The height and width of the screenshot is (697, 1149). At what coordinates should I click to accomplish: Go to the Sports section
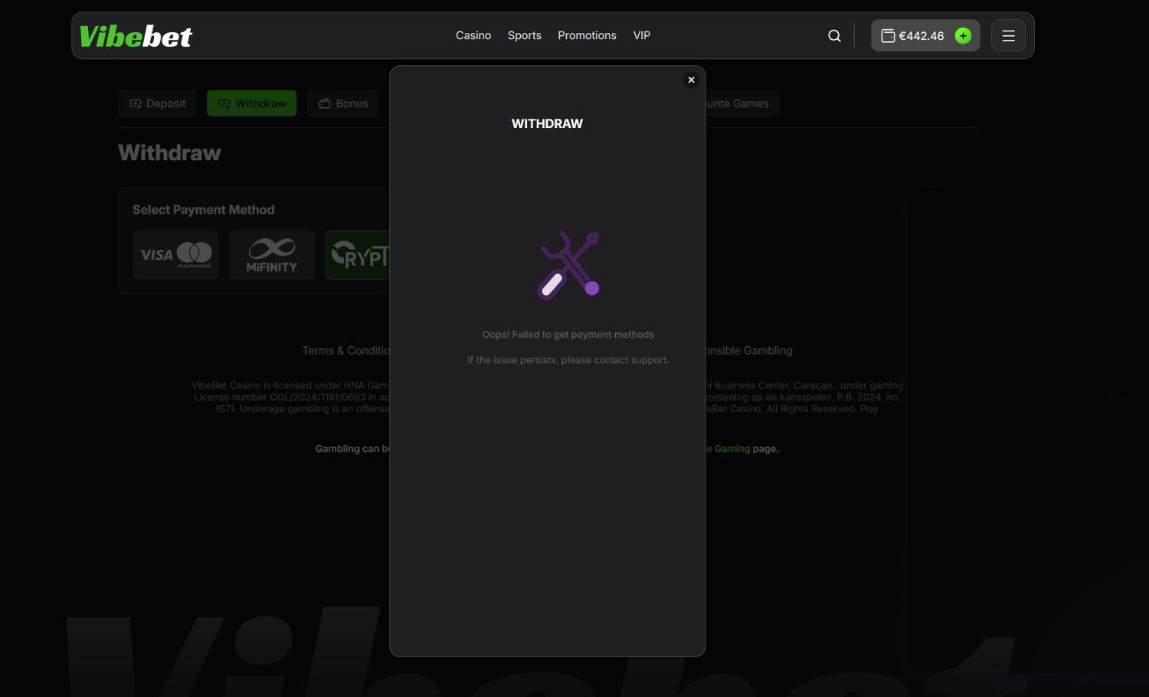click(525, 35)
